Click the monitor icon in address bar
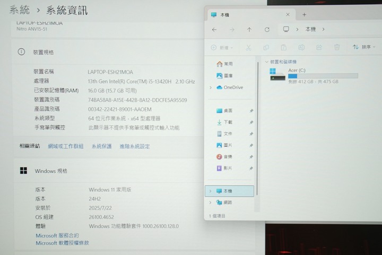 (286, 29)
